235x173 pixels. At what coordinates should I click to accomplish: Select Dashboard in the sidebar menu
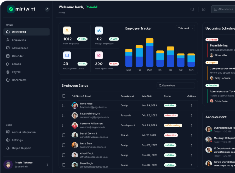click(x=26, y=32)
